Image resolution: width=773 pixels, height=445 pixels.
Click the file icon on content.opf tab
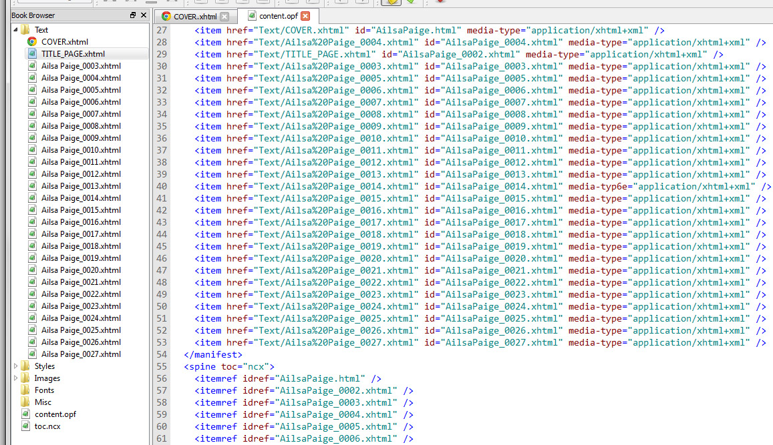tap(252, 16)
